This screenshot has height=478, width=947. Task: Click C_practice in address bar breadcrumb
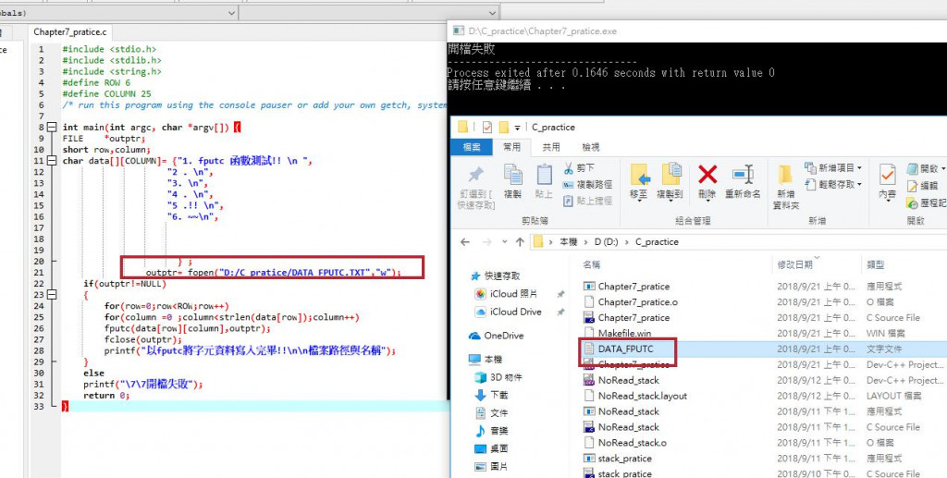657,242
